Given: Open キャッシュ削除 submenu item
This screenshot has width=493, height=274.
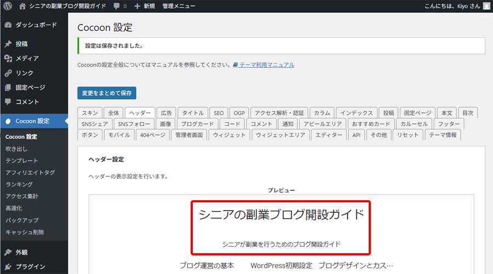Looking at the screenshot, I should tap(25, 232).
